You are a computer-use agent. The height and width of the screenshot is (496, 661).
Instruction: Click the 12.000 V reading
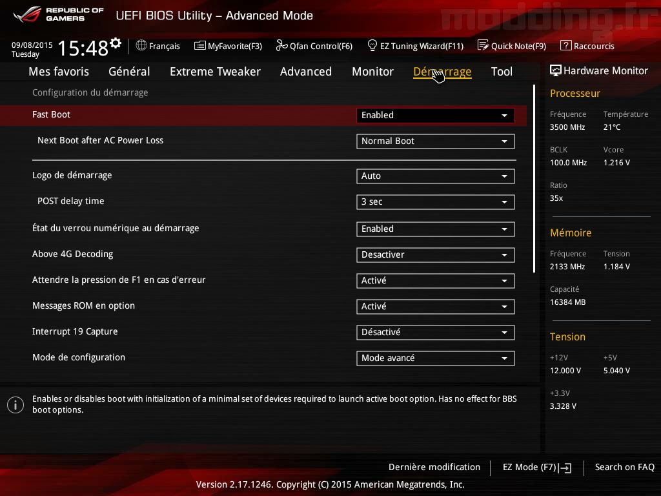pos(565,370)
